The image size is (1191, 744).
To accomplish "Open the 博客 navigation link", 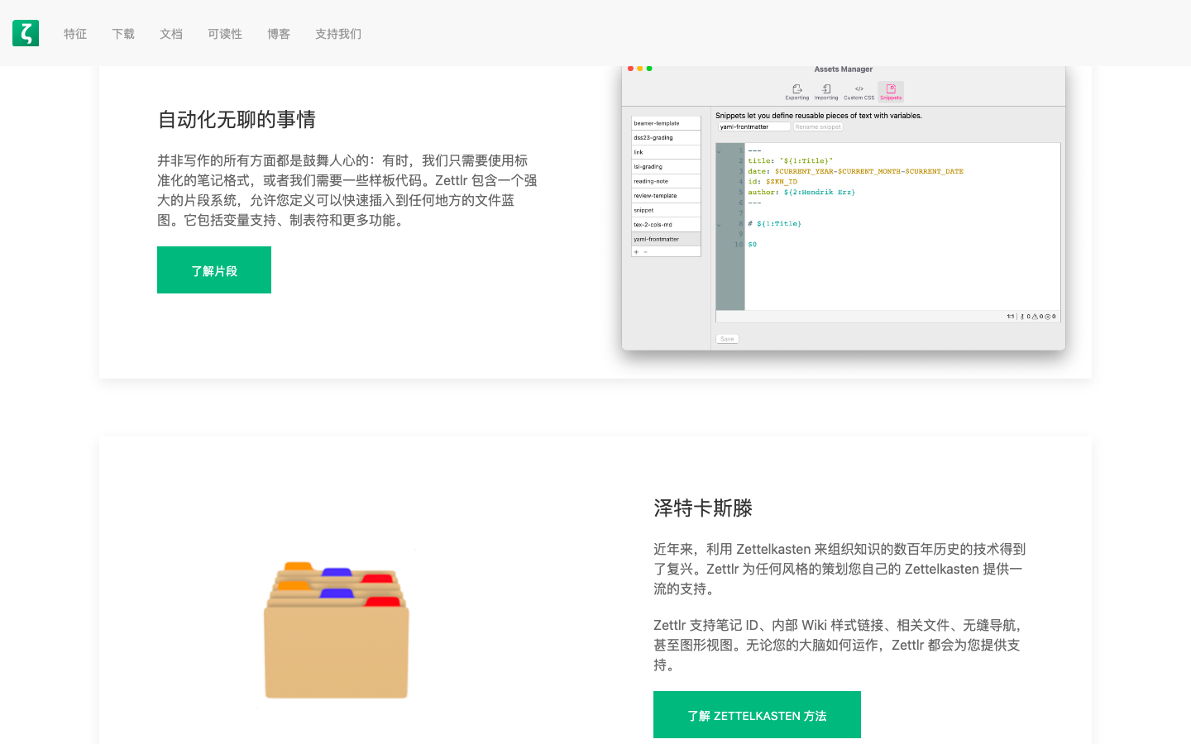I will tap(279, 34).
